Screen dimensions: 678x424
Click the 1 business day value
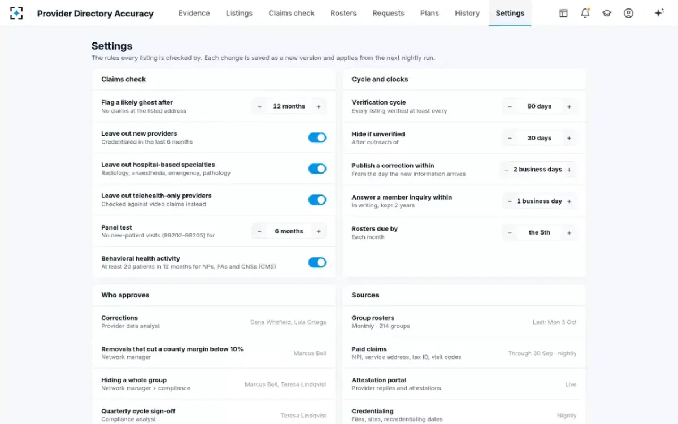tap(539, 201)
